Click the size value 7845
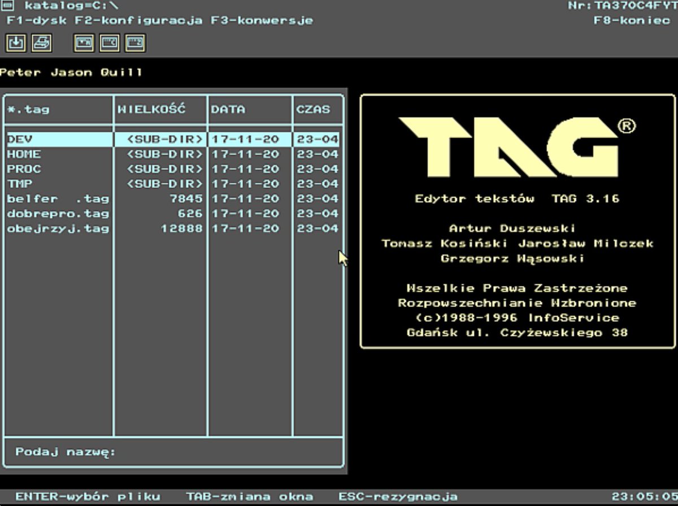The width and height of the screenshot is (678, 506). [185, 198]
